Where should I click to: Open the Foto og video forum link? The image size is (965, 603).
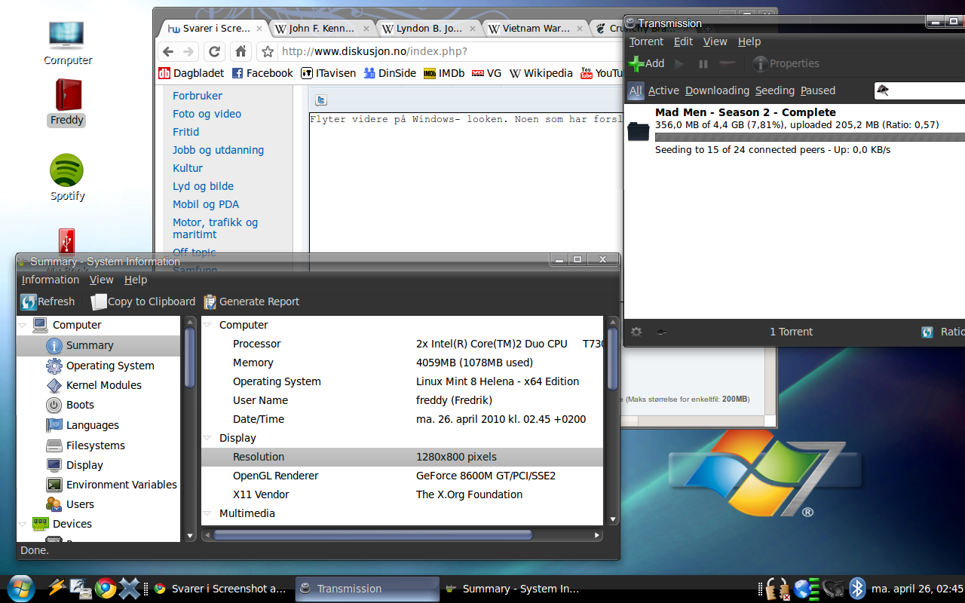coord(207,114)
